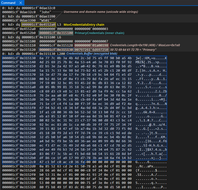Click the ASCII text ".>.y...p....d..."
Viewport: 198px width, 190px height.
point(151,75)
